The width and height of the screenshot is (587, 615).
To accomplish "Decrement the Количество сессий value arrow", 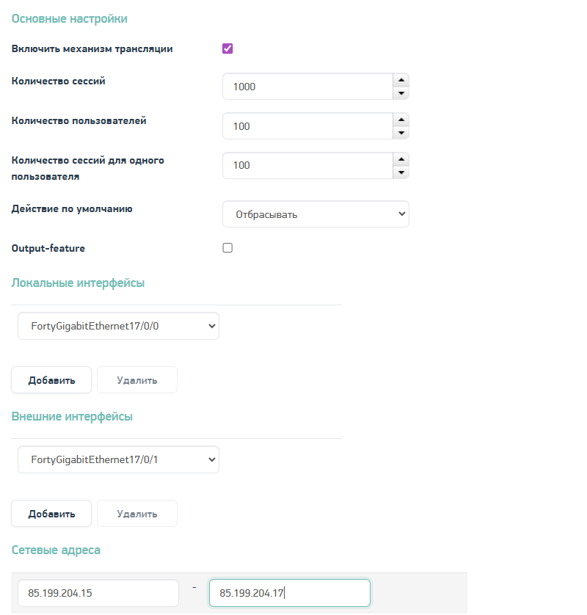I will [x=401, y=93].
